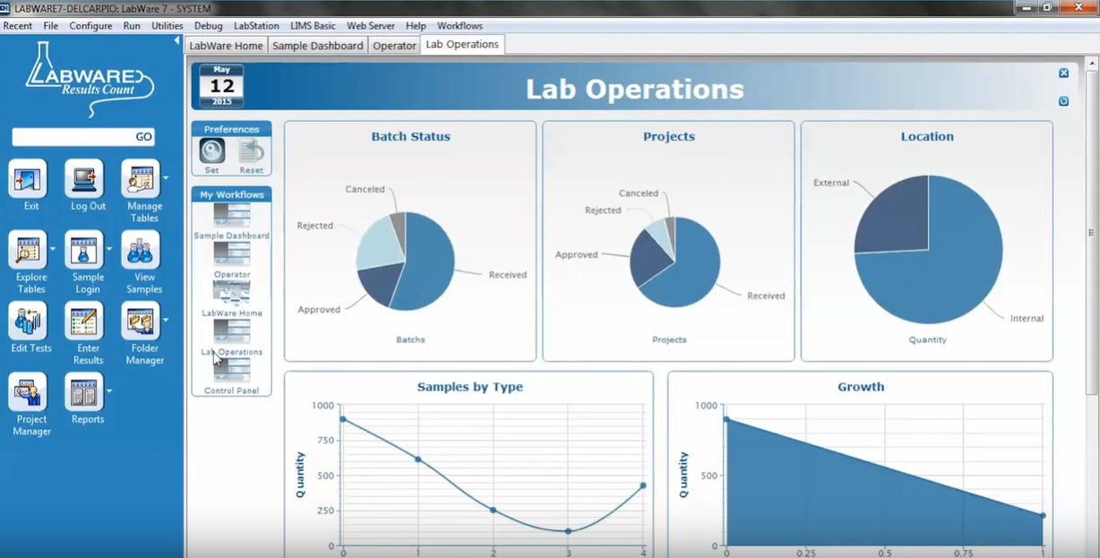The width and height of the screenshot is (1100, 558).
Task: Open the Explore Tables icon
Action: coord(28,250)
